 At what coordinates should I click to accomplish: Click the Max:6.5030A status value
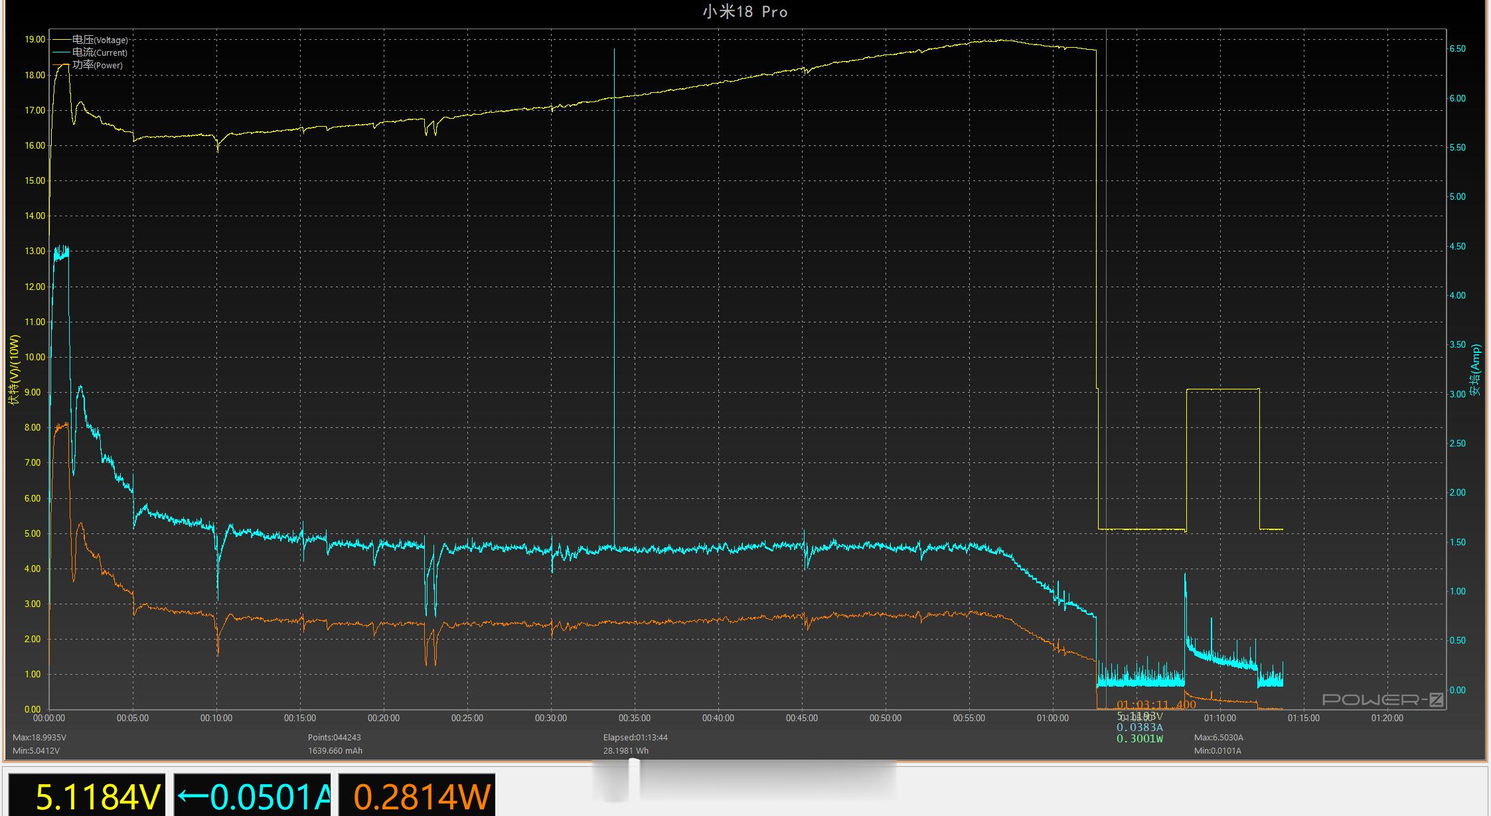(1219, 738)
